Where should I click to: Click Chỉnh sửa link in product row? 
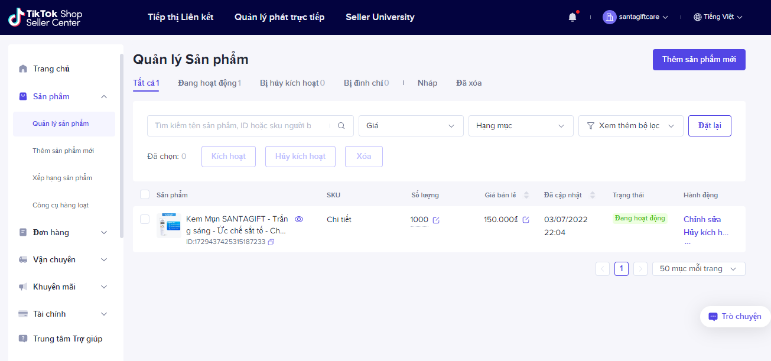(x=702, y=219)
